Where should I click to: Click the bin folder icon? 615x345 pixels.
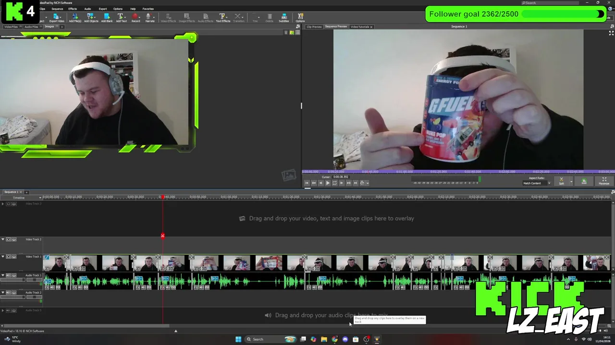pos(292,33)
